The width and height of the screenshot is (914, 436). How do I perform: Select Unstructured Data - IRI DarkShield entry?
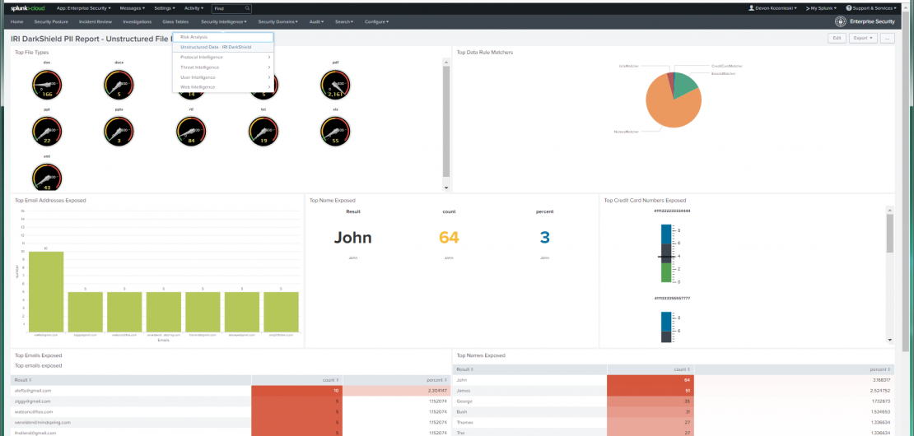(223, 47)
